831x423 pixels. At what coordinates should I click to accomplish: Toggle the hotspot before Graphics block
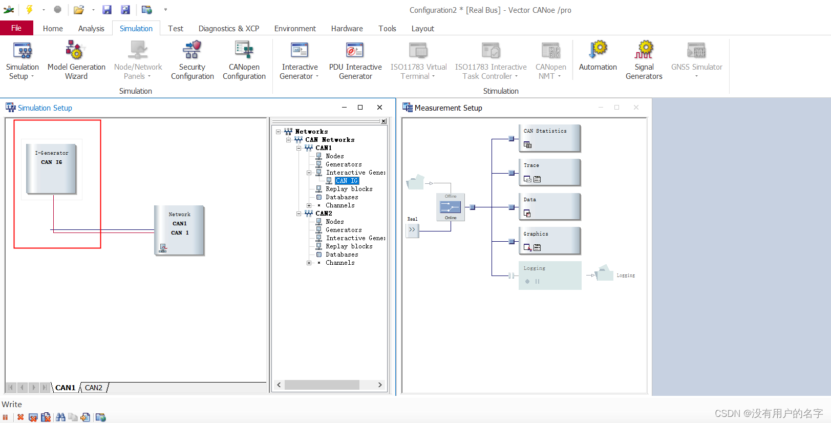[x=511, y=241]
